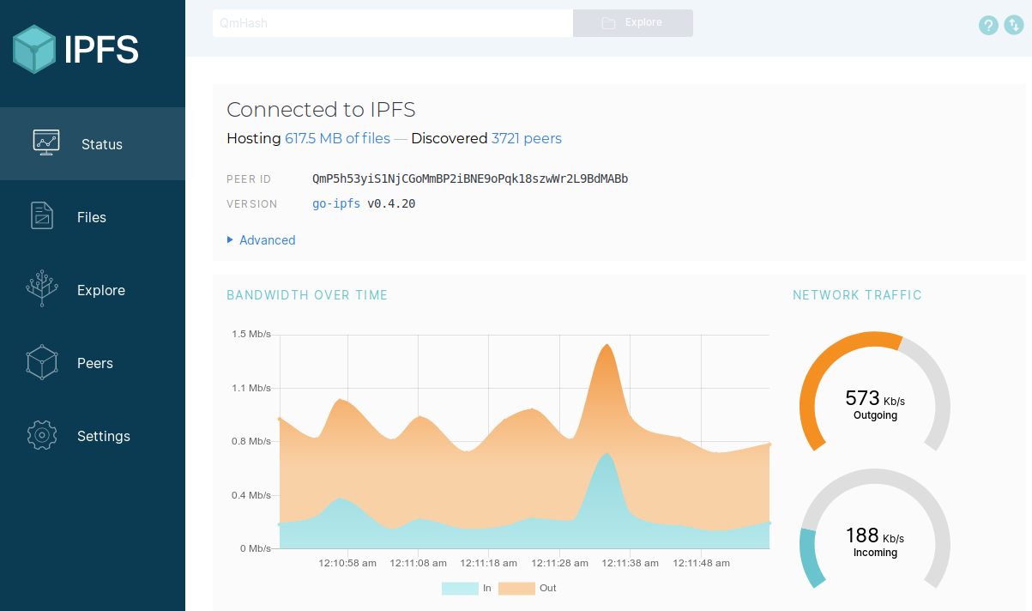
Task: Select the Peer ID hash text
Action: pos(470,178)
